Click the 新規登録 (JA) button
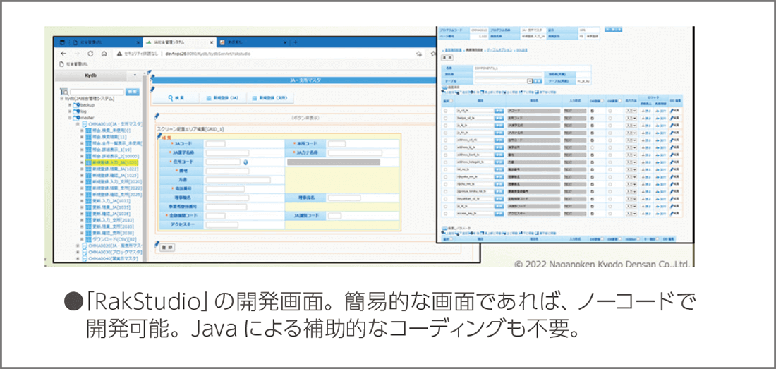 pos(223,99)
